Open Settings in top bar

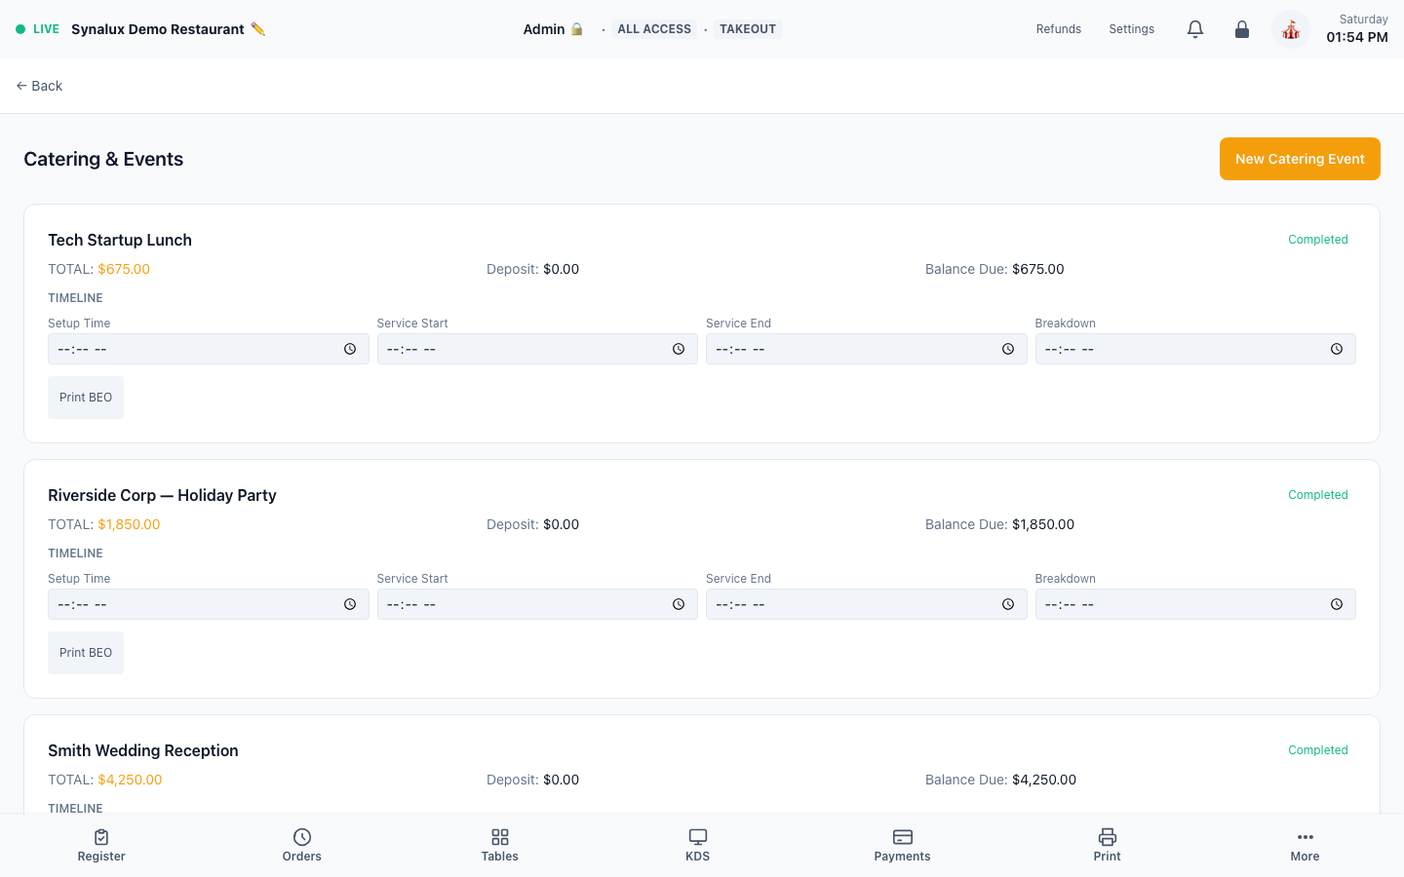(x=1132, y=29)
